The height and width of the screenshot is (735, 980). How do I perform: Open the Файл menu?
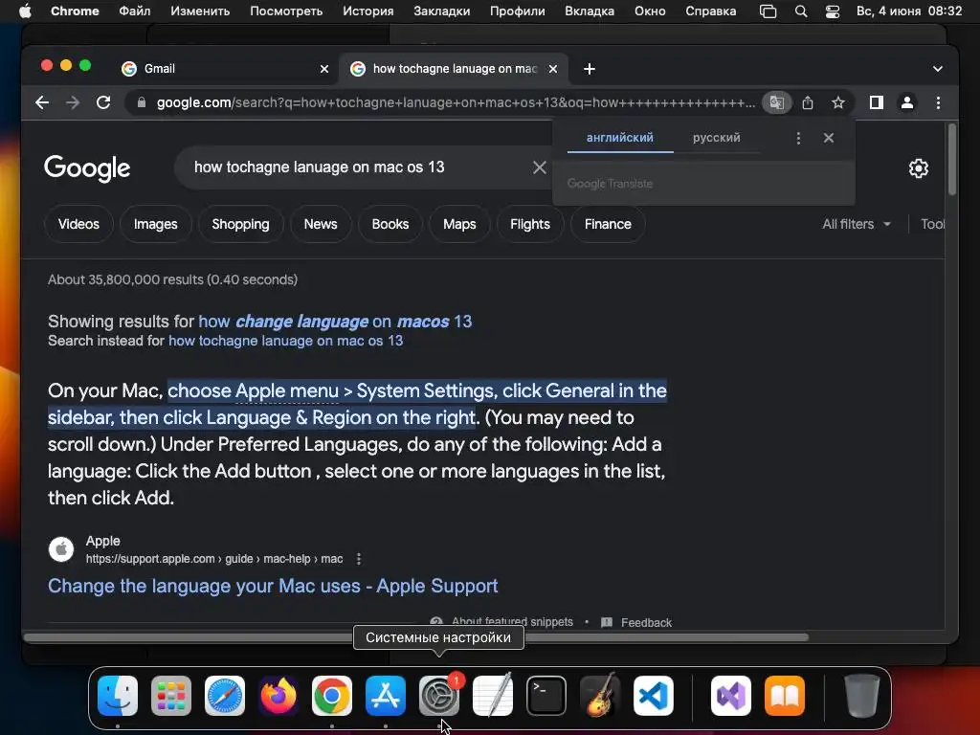pyautogui.click(x=134, y=11)
